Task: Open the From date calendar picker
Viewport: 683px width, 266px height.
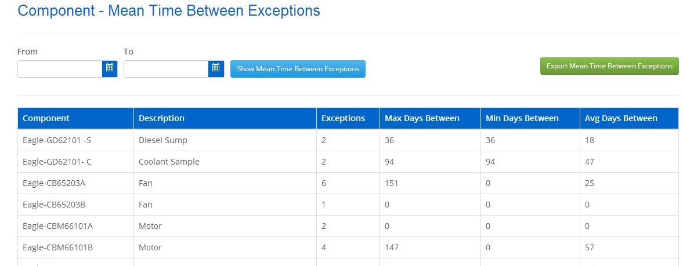Action: tap(110, 69)
